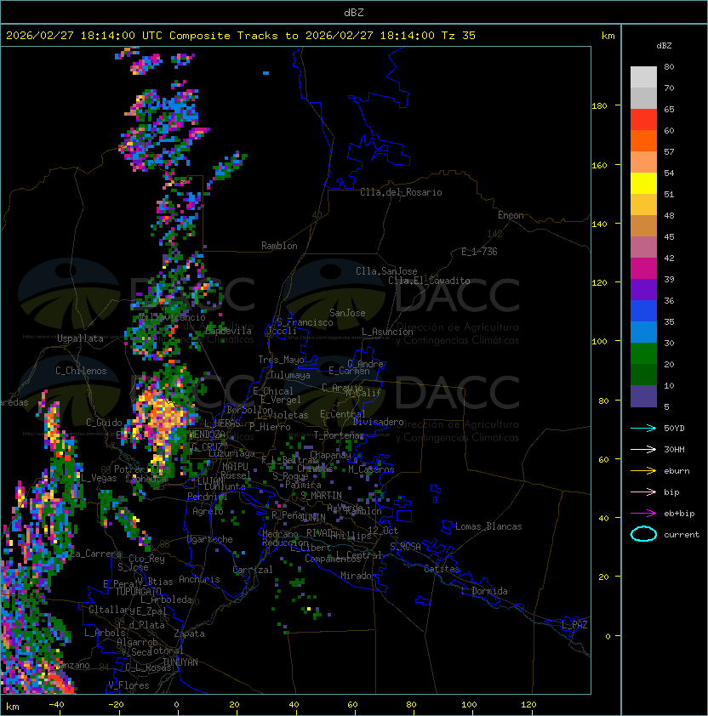Image resolution: width=708 pixels, height=716 pixels.
Task: Click the C_Guido map label
Action: [x=104, y=423]
